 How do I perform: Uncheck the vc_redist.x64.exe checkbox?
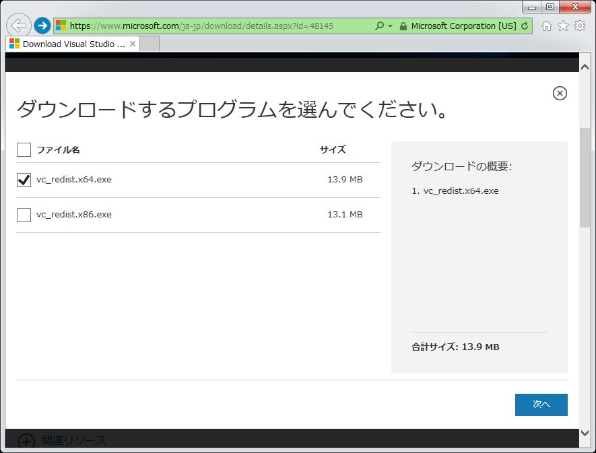(24, 180)
